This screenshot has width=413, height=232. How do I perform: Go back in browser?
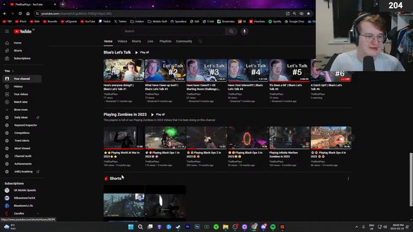point(5,14)
